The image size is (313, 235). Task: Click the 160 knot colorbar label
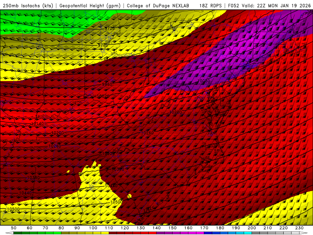click(x=188, y=228)
